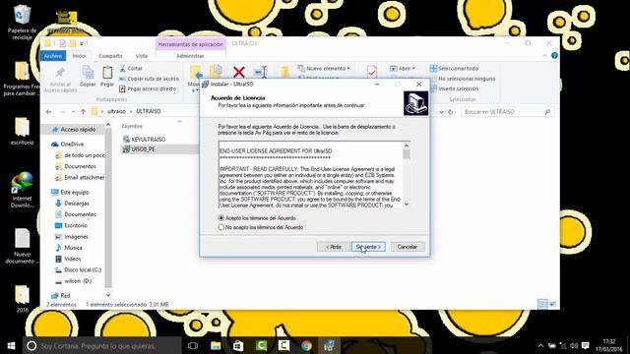The image size is (630, 354).
Task: Open the Store taskbar icon
Action: (238, 345)
